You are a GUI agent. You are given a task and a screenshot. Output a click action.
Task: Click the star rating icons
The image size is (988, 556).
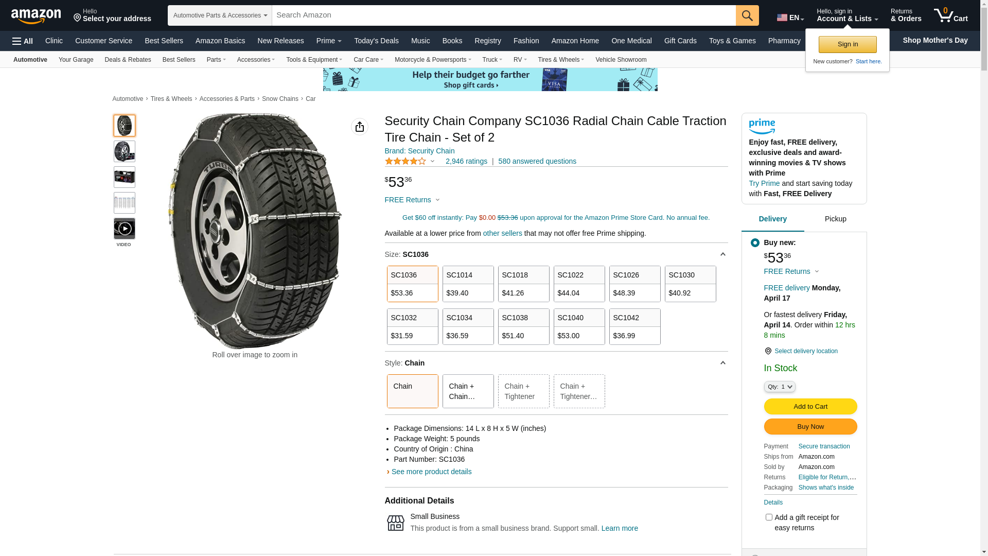[405, 162]
